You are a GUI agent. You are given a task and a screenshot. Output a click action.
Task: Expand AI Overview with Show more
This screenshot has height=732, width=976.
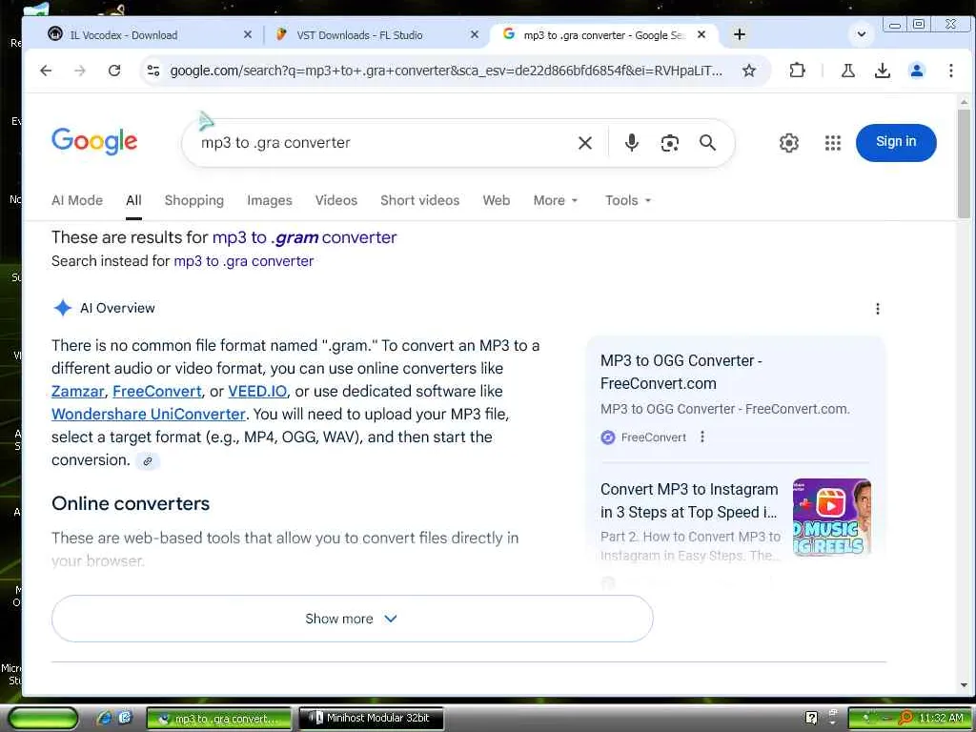[353, 619]
